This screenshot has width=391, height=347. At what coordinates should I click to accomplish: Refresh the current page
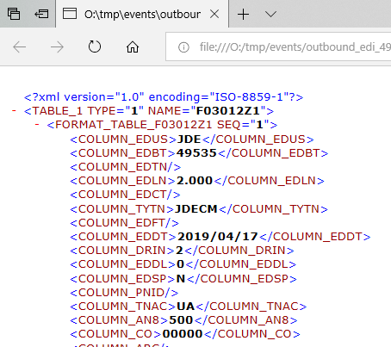click(x=95, y=46)
